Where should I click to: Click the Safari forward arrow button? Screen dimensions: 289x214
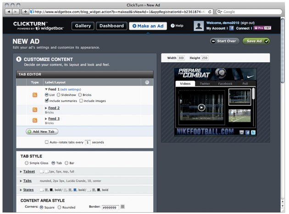tap(16, 12)
